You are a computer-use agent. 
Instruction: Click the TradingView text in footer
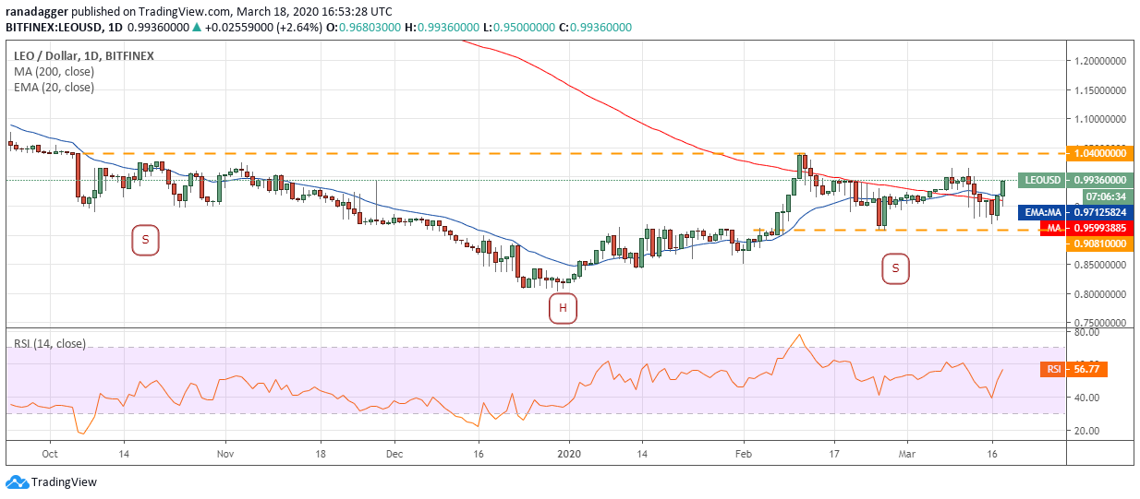click(x=64, y=481)
